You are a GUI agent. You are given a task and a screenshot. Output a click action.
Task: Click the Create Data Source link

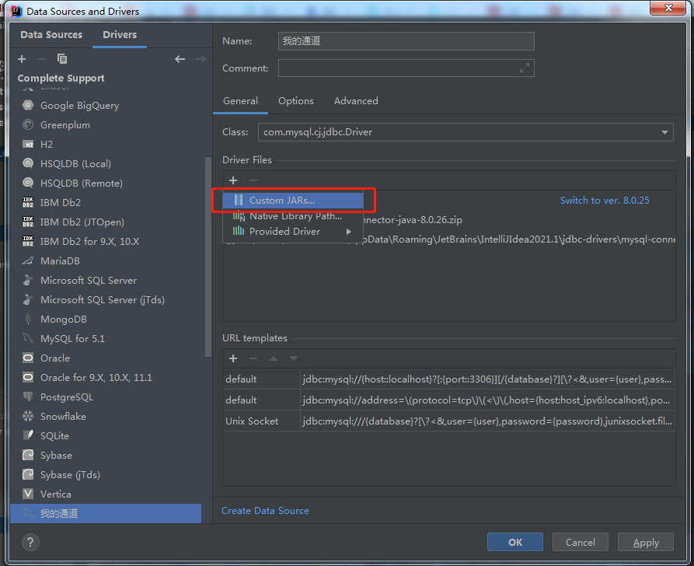265,511
